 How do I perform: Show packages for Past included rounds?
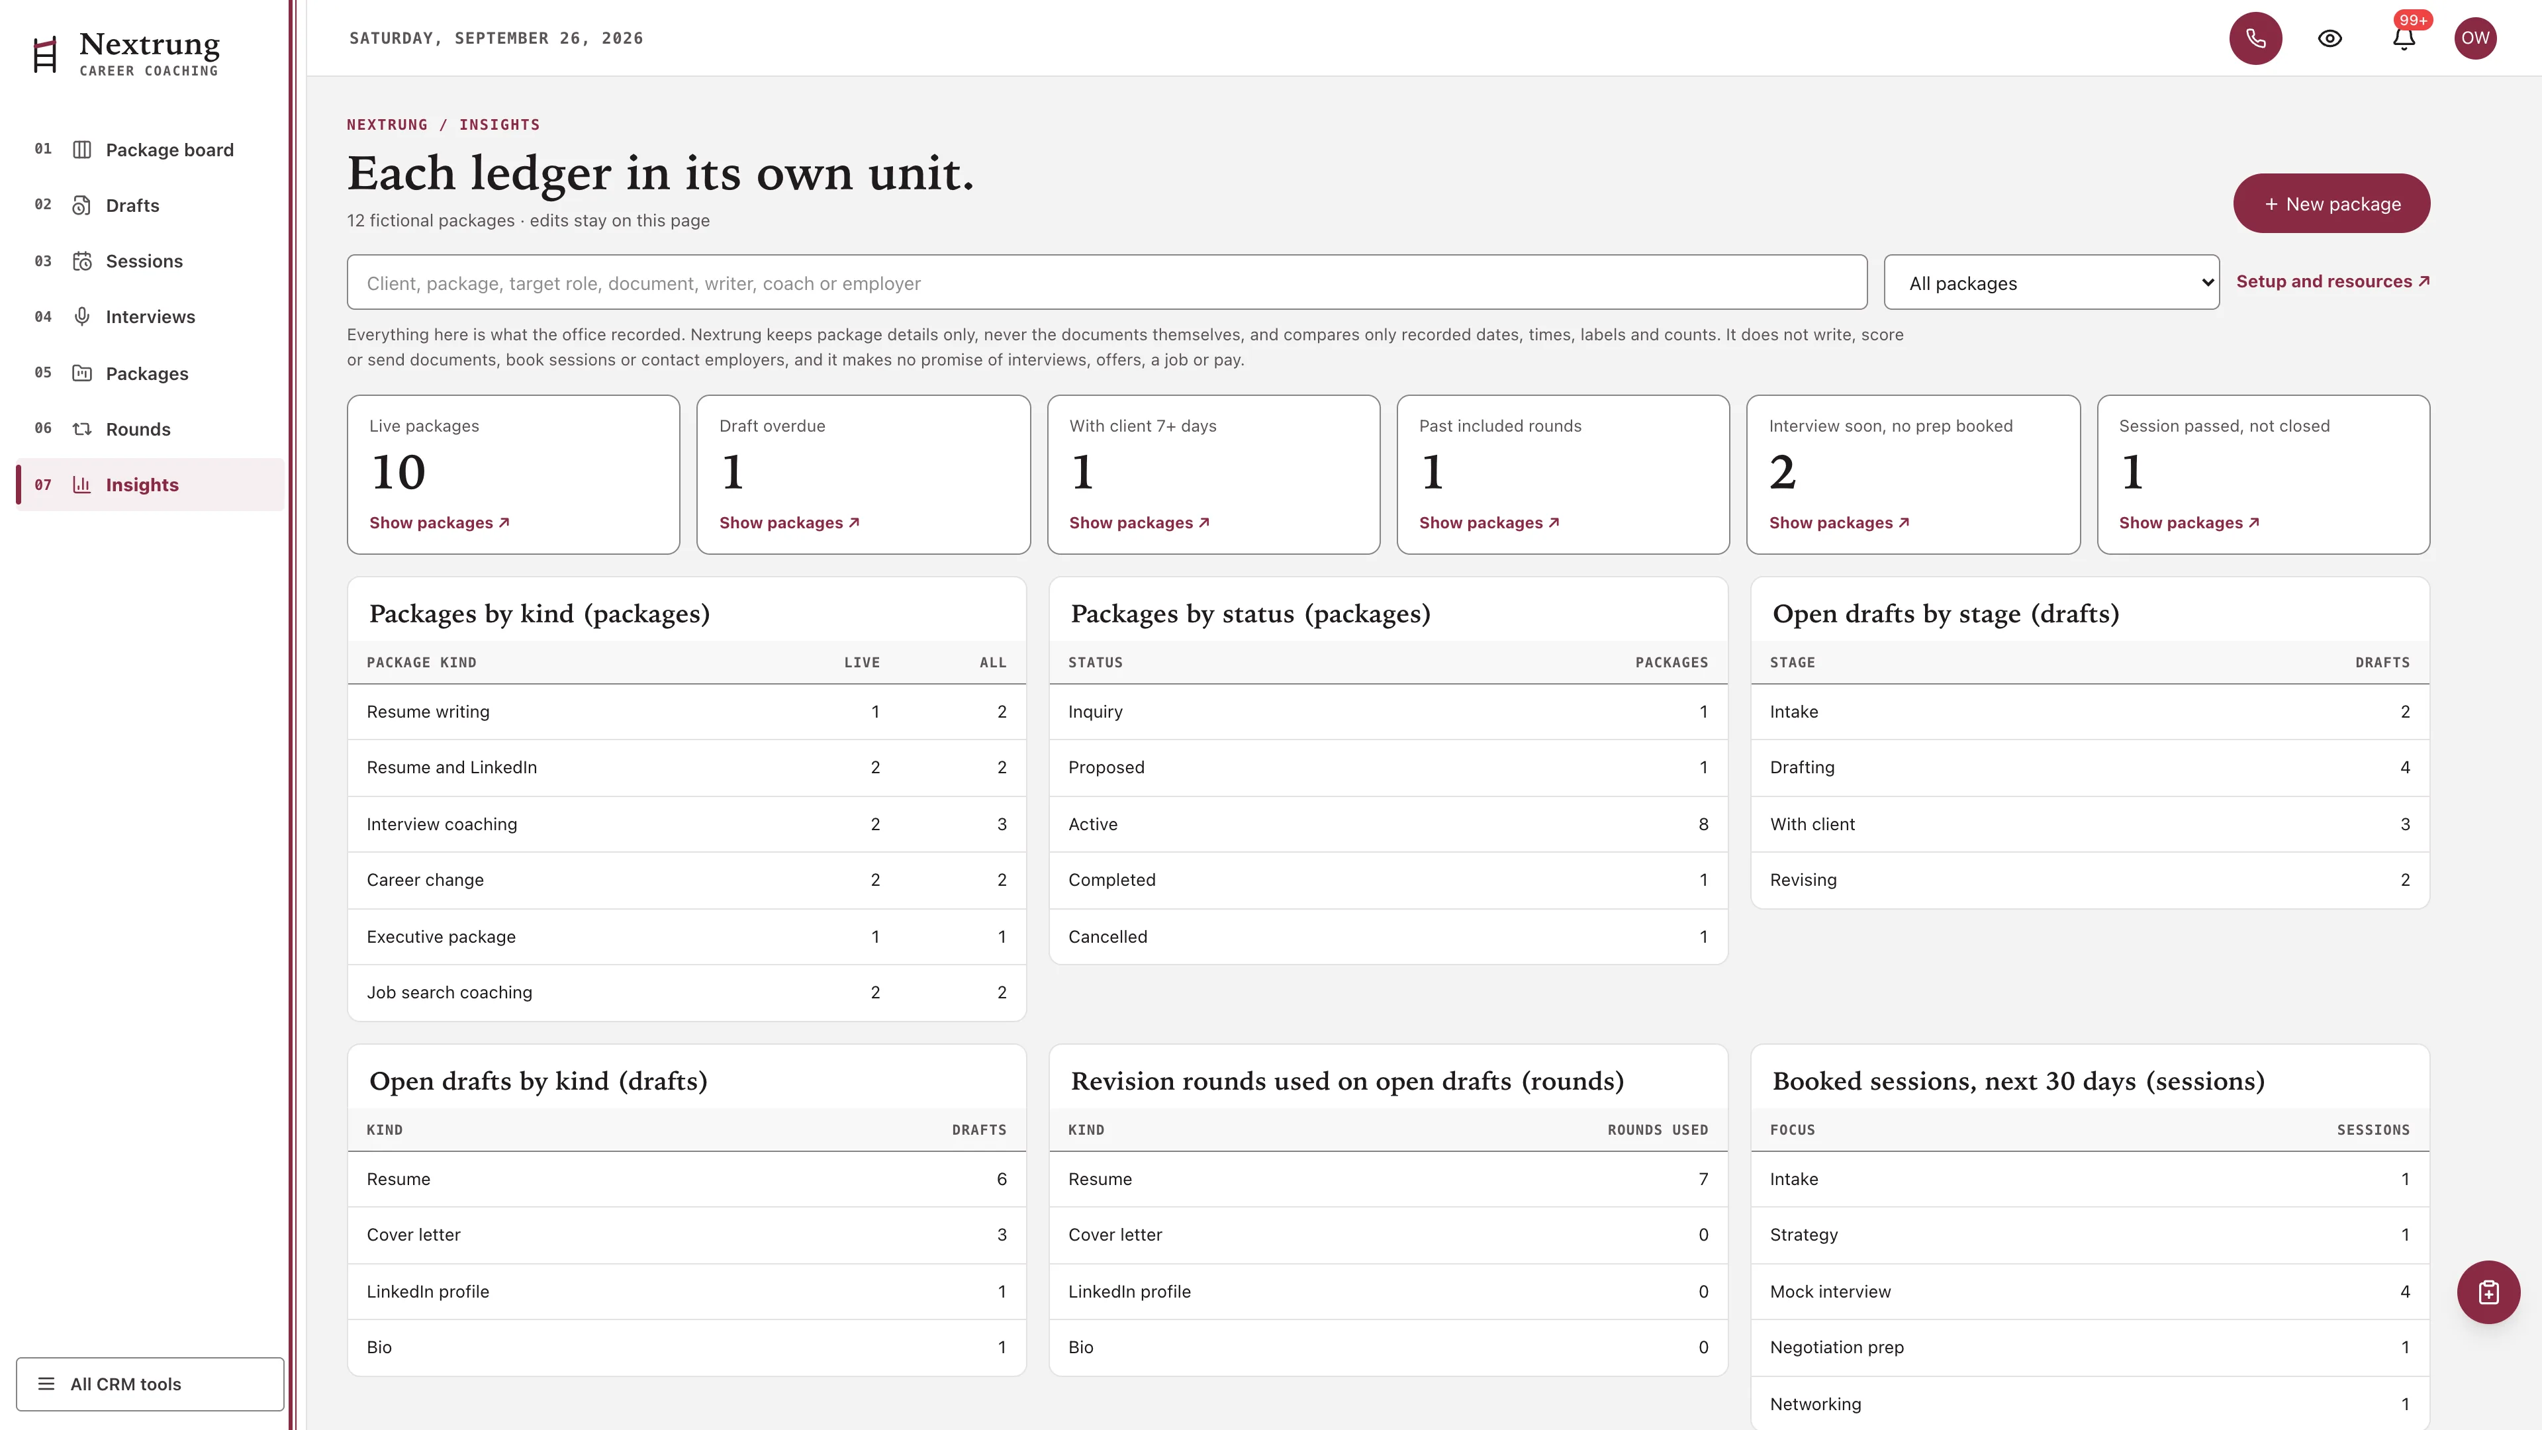1489,523
